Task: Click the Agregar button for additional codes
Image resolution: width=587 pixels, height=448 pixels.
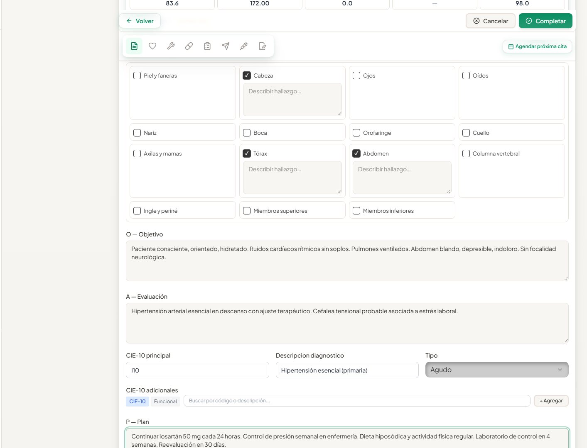Action: (x=551, y=401)
